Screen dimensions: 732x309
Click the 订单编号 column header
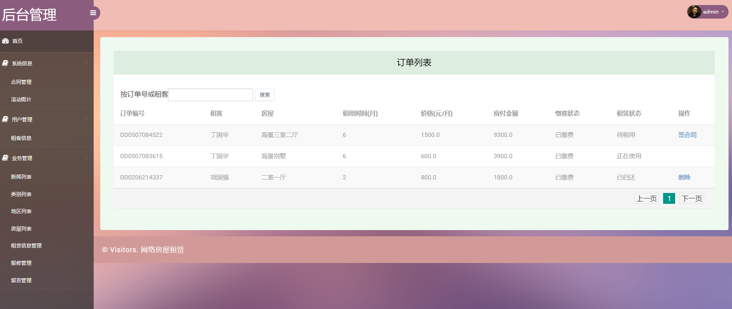[x=132, y=114]
